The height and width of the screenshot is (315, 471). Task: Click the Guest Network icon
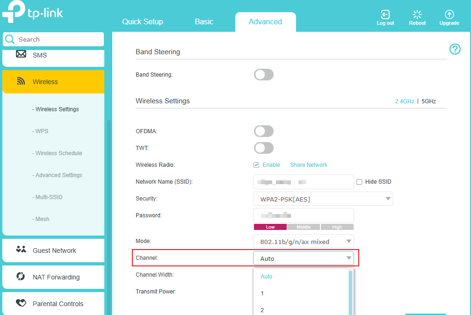pyautogui.click(x=21, y=250)
